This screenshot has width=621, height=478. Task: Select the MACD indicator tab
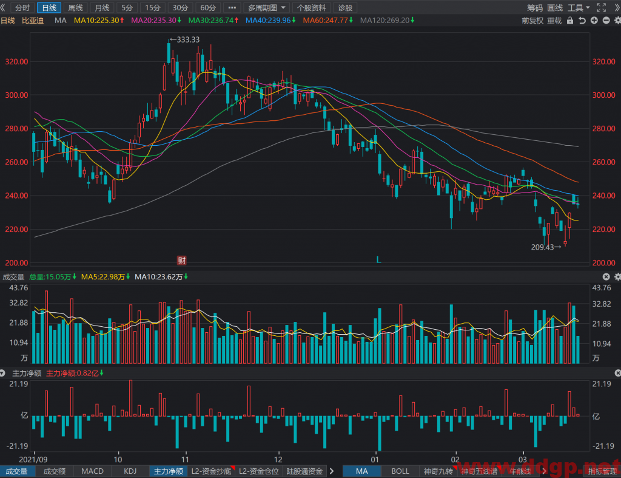[x=92, y=471]
